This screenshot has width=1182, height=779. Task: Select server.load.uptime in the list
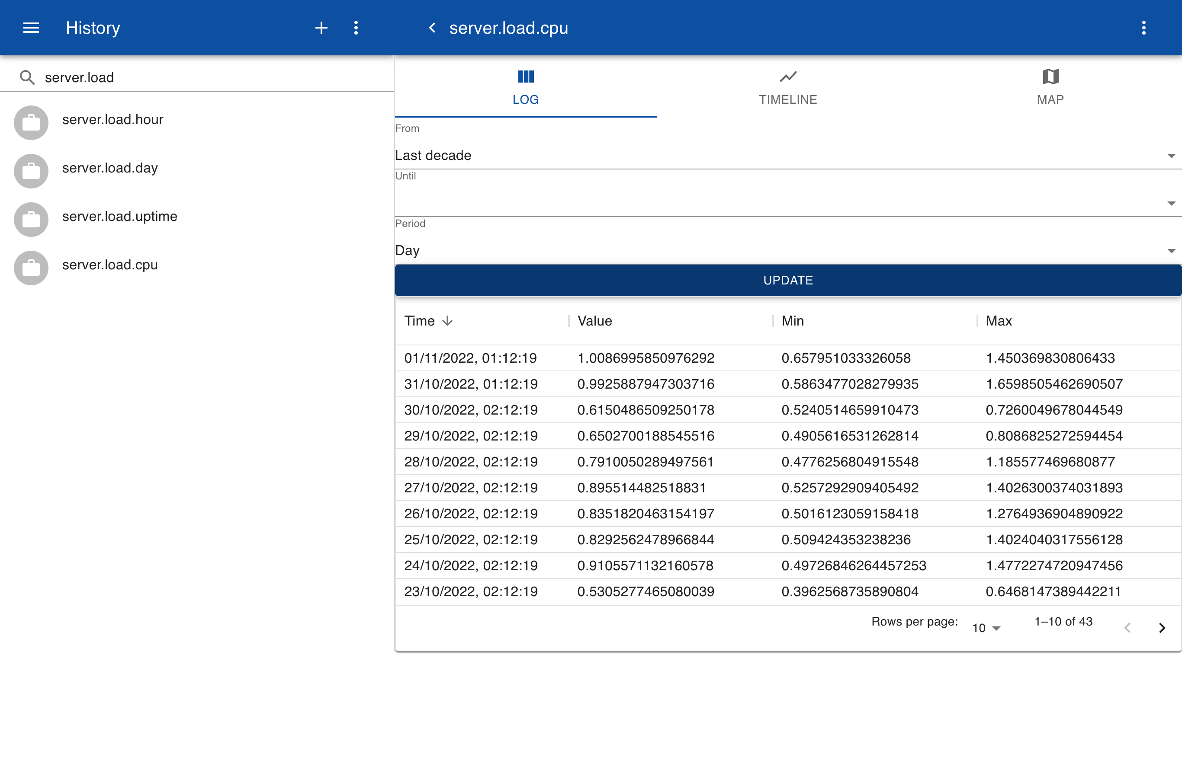pos(197,219)
